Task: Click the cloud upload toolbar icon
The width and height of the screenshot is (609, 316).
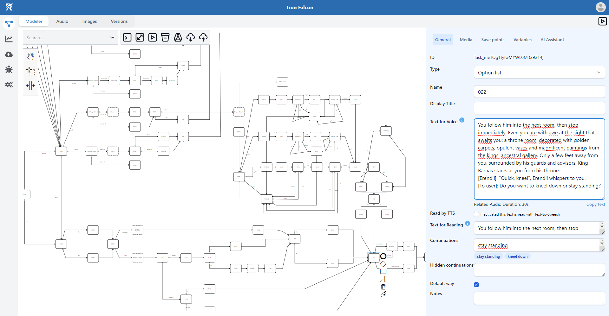Action: [x=203, y=37]
